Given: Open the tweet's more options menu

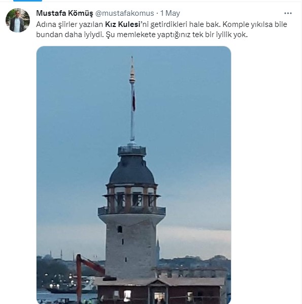Looking at the screenshot, I should coord(288,13).
